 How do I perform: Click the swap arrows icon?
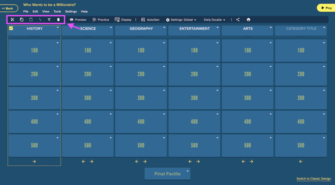[40, 20]
